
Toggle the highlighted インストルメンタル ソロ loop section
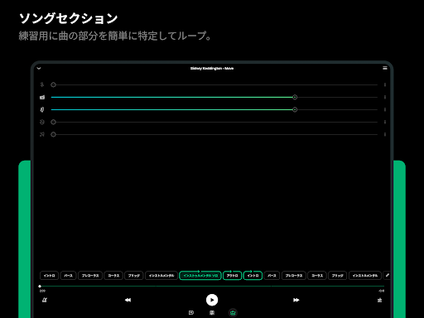tap(200, 276)
